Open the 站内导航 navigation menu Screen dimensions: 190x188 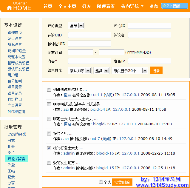coord(132,6)
